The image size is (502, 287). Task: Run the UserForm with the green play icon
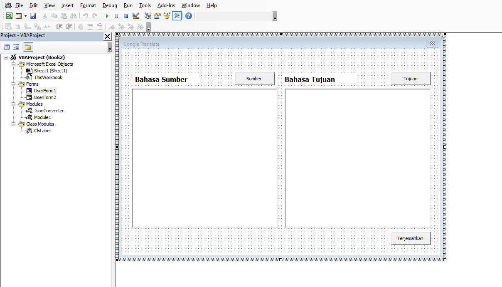pos(106,16)
